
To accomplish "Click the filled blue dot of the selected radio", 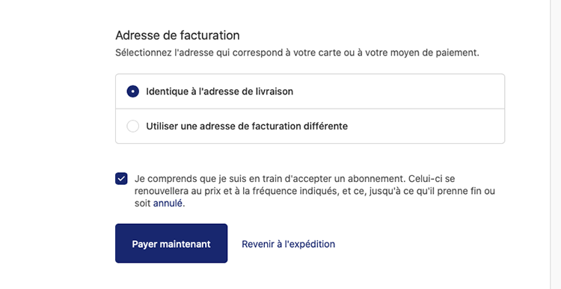I will (132, 91).
